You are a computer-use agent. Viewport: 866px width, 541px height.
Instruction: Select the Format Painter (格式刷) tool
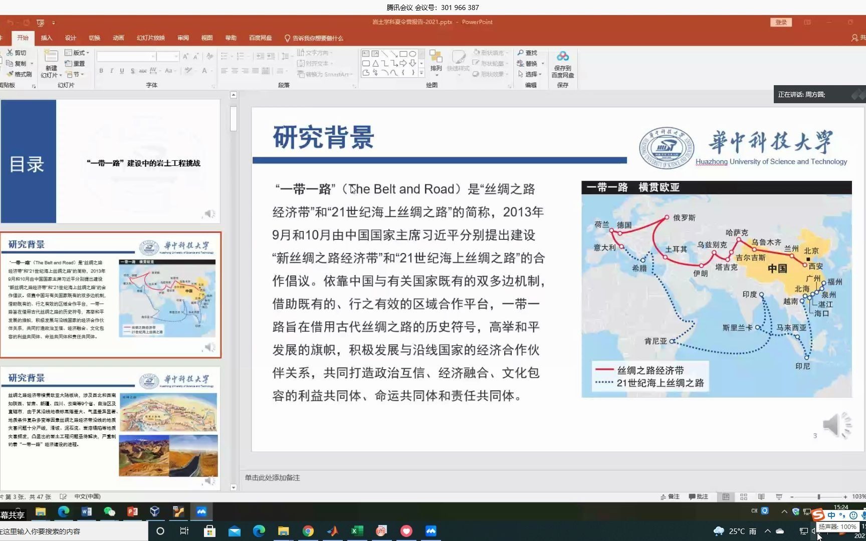point(20,74)
